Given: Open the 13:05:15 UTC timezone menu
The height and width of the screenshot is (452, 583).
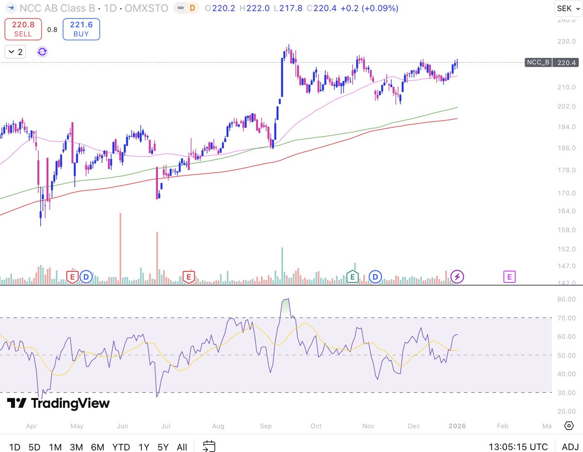Looking at the screenshot, I should click(518, 447).
